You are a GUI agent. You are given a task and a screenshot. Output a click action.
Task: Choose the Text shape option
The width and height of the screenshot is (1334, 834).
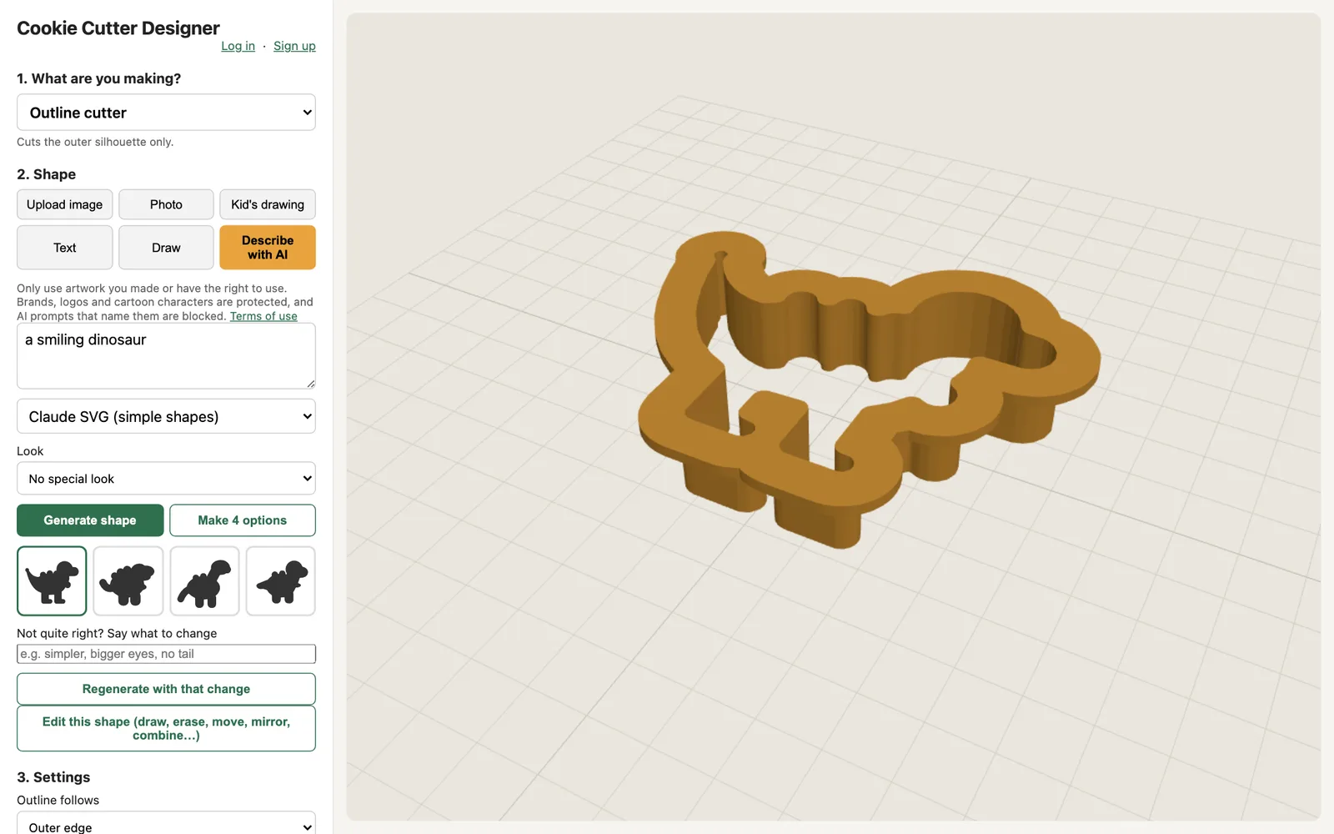[x=64, y=248]
